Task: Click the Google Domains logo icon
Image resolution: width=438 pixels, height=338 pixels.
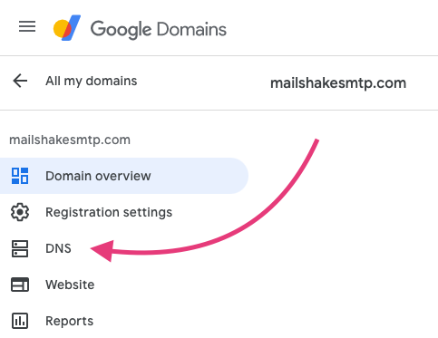Action: pyautogui.click(x=67, y=28)
